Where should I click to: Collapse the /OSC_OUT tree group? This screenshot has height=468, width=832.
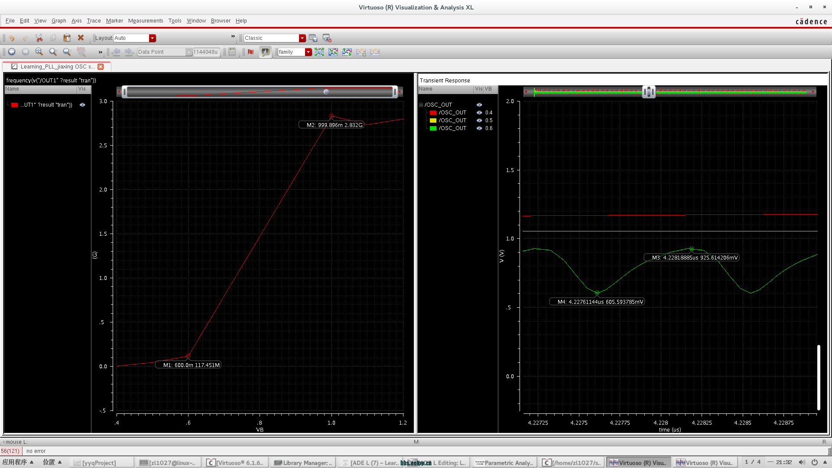[x=421, y=105]
